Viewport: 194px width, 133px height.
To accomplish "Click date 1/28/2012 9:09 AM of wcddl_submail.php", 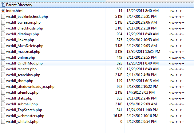I will [x=141, y=104].
